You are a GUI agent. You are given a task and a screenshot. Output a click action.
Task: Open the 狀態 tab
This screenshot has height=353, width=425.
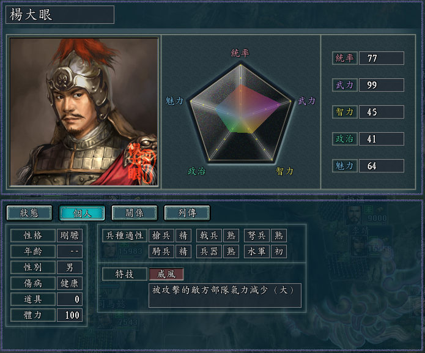(x=29, y=213)
